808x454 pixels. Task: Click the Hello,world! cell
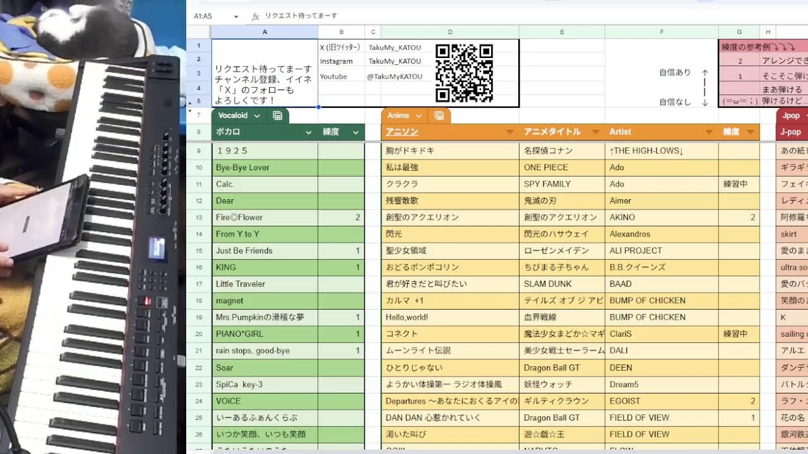450,317
